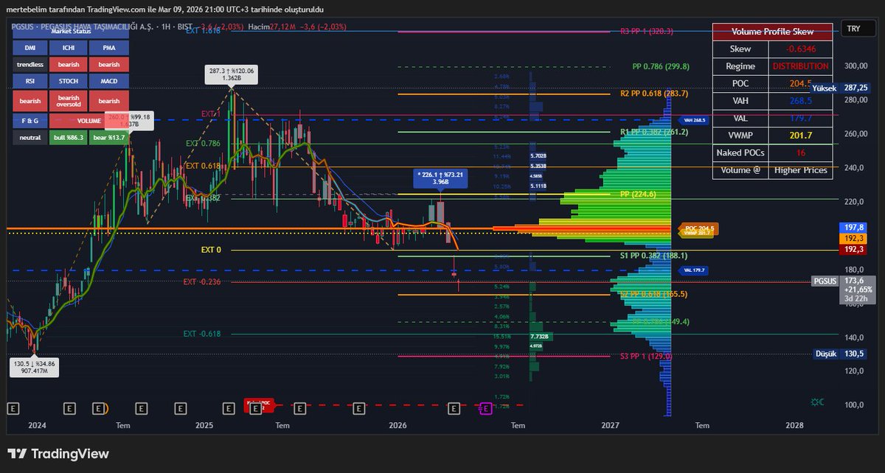The height and width of the screenshot is (473, 885).
Task: Click the Higher Prices table cell
Action: tap(800, 170)
